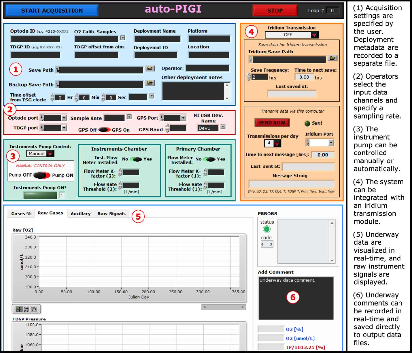Click the Location input field
The image size is (412, 353).
(x=209, y=55)
